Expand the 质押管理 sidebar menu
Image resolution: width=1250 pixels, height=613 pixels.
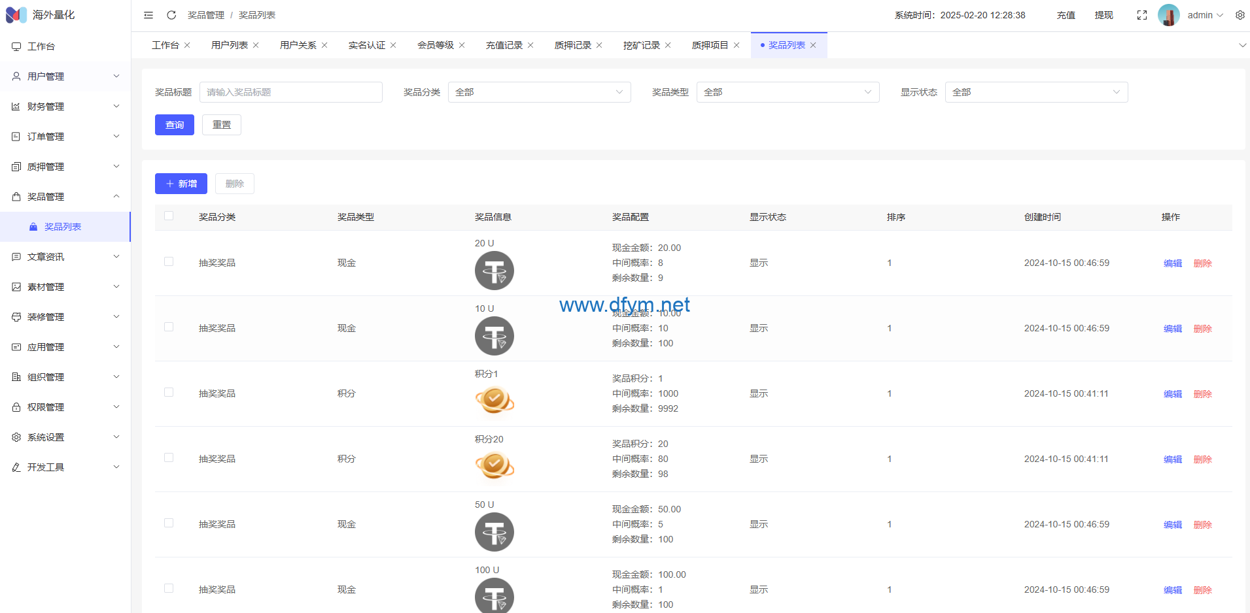pyautogui.click(x=65, y=167)
